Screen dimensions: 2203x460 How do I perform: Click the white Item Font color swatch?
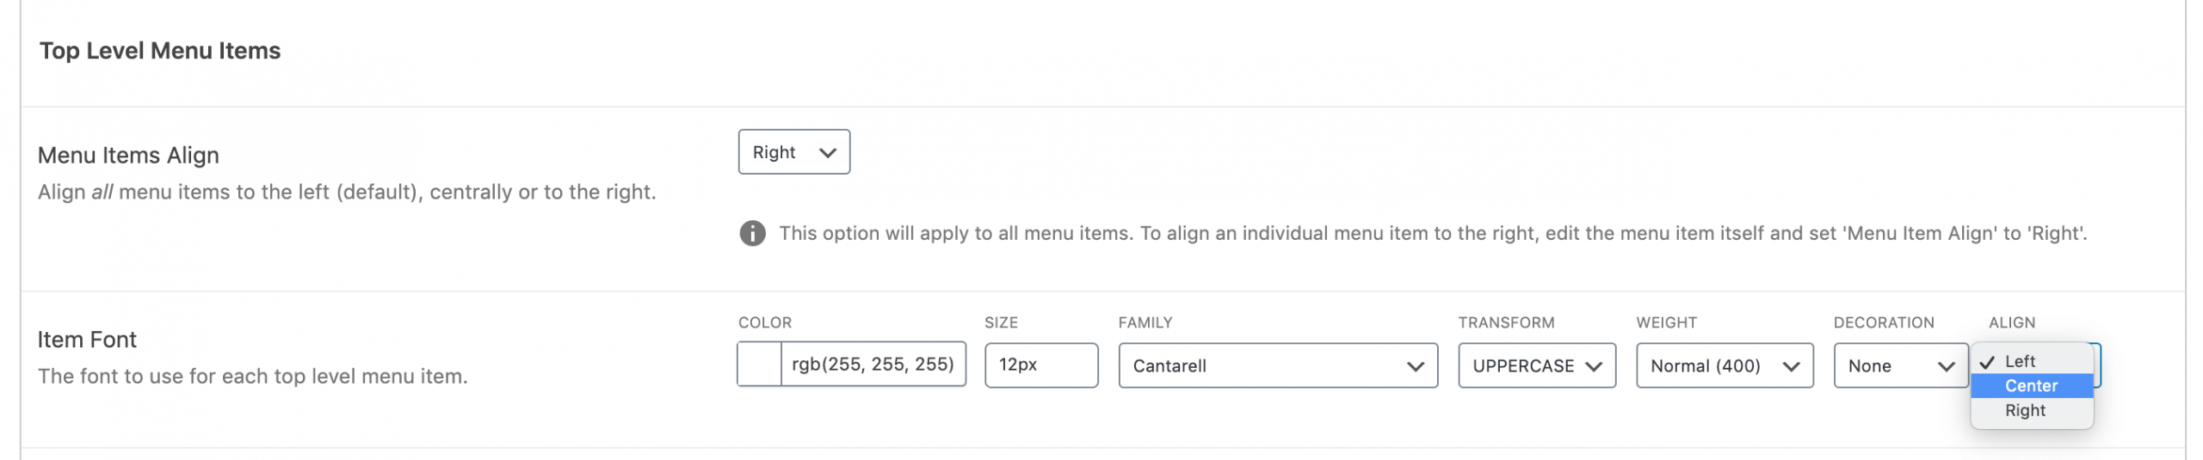760,365
